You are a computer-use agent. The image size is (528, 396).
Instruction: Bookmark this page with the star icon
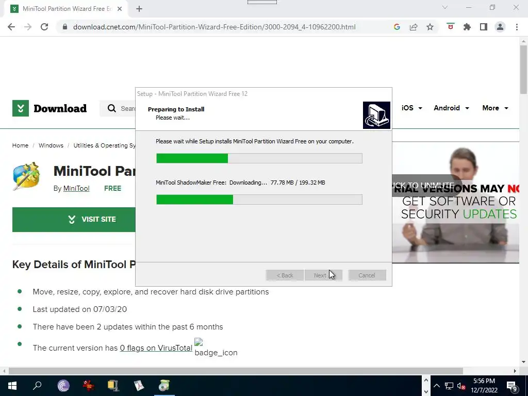click(x=430, y=27)
